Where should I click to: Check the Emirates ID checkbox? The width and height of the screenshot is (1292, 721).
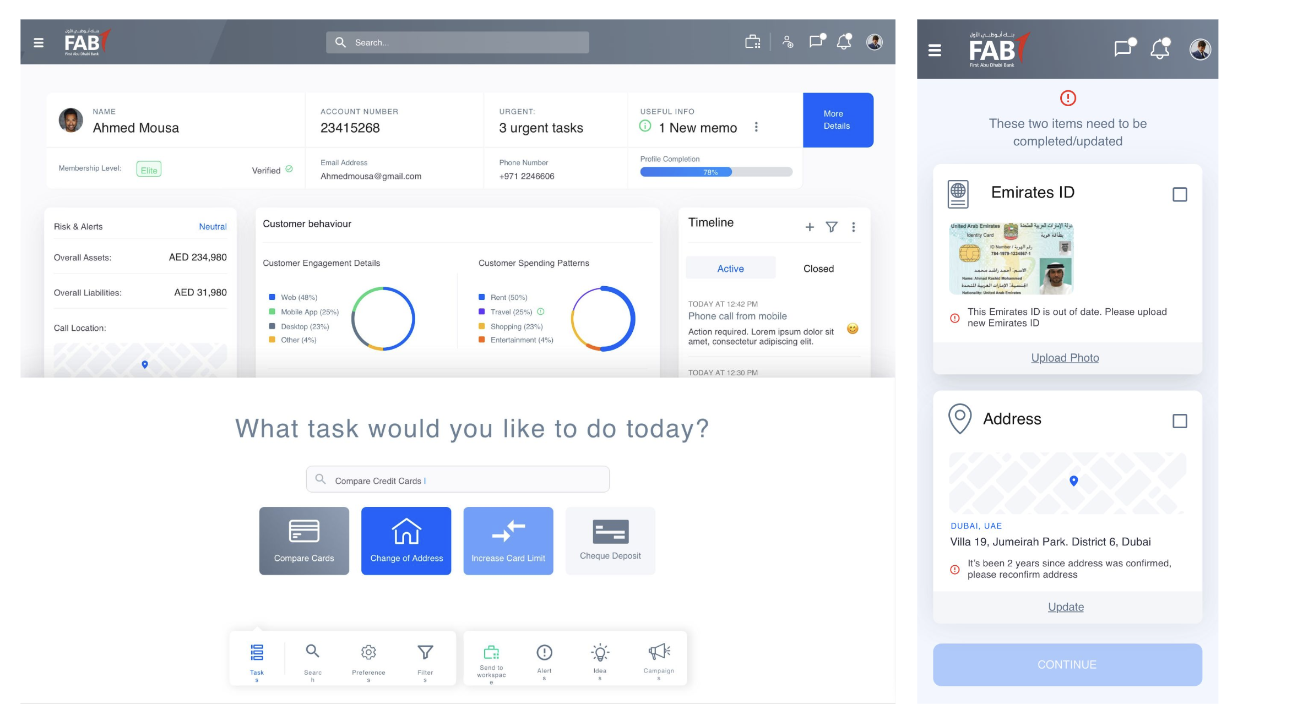point(1180,194)
